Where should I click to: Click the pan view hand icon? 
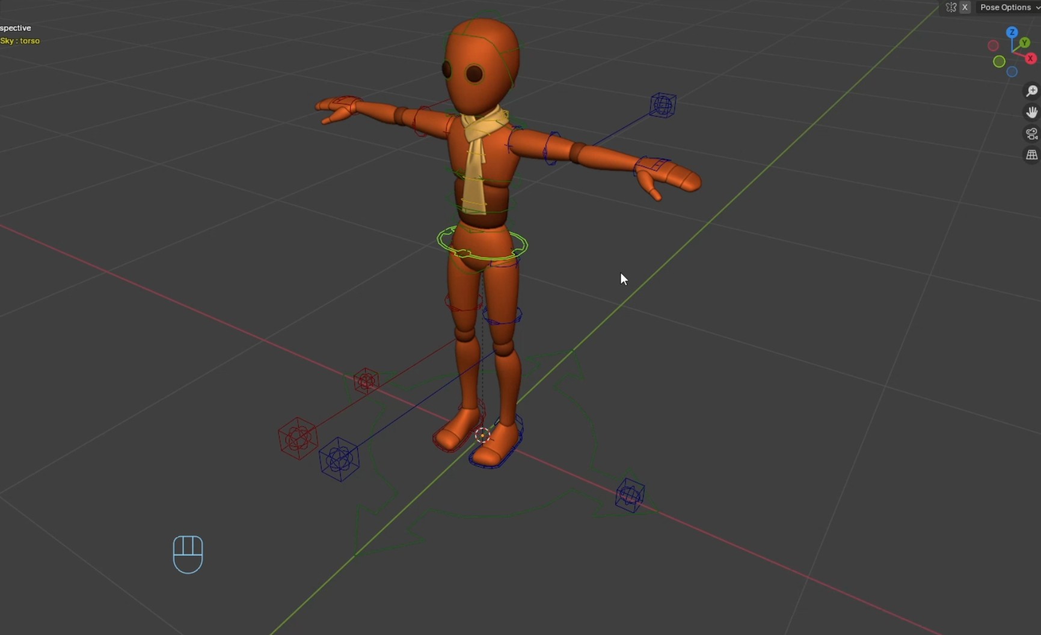tap(1031, 112)
